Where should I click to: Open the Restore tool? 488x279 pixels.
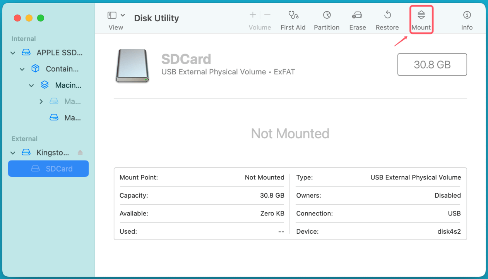[387, 19]
